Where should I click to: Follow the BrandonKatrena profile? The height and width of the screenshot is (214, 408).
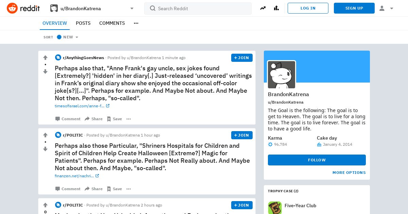(317, 160)
